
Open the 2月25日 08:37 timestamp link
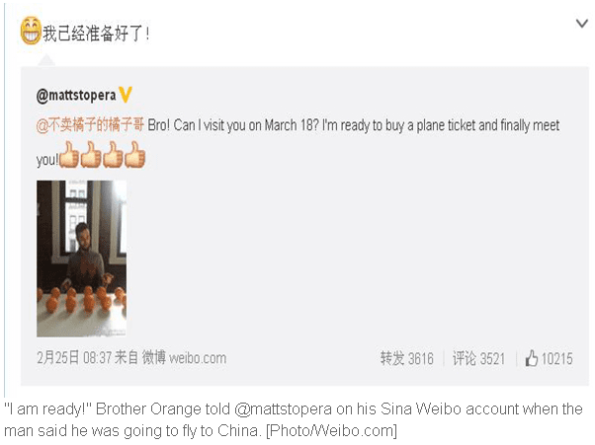click(x=74, y=357)
